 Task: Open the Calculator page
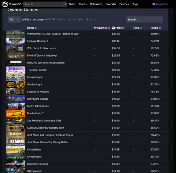point(96,4)
